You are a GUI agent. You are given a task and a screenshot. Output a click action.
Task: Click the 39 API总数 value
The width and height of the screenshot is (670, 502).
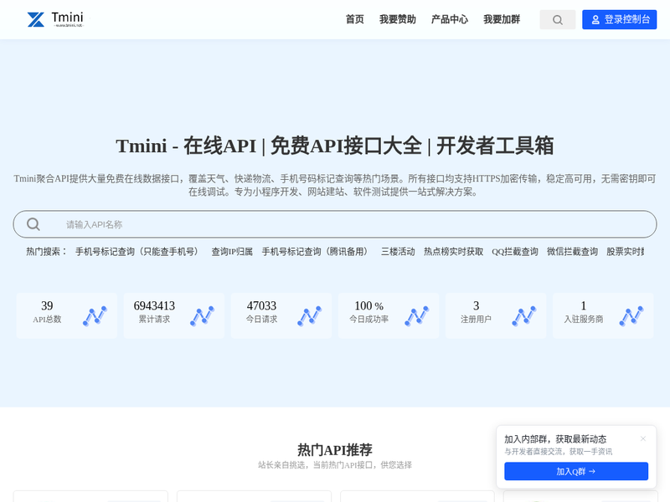[47, 305]
